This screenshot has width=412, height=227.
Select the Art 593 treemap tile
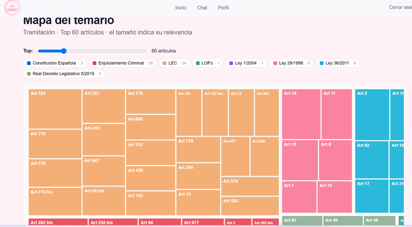250,206
